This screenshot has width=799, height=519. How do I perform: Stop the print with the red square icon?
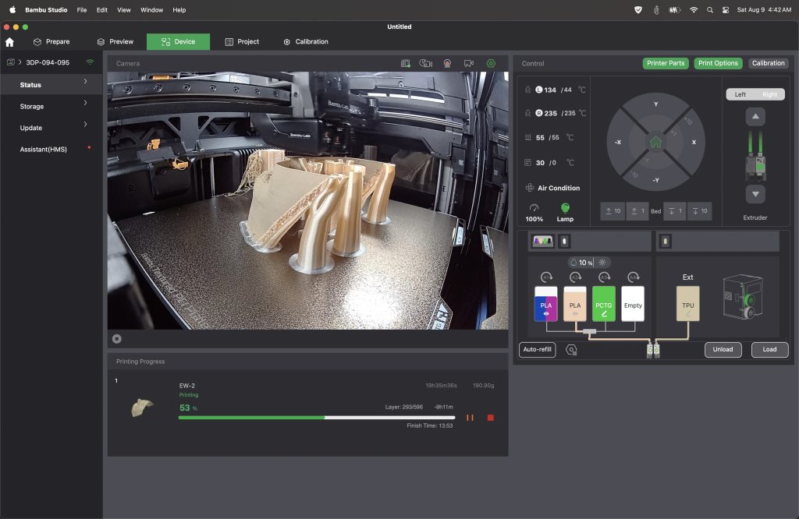pyautogui.click(x=491, y=418)
